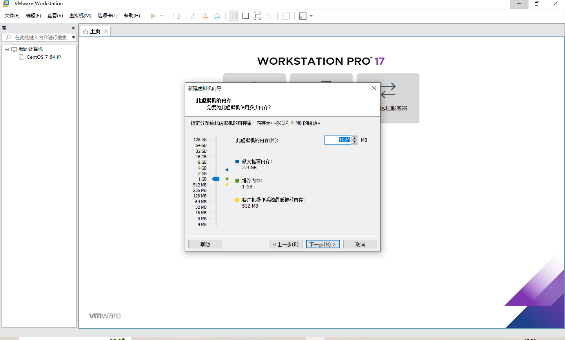Open the 虚拟机(M) menu

point(80,16)
